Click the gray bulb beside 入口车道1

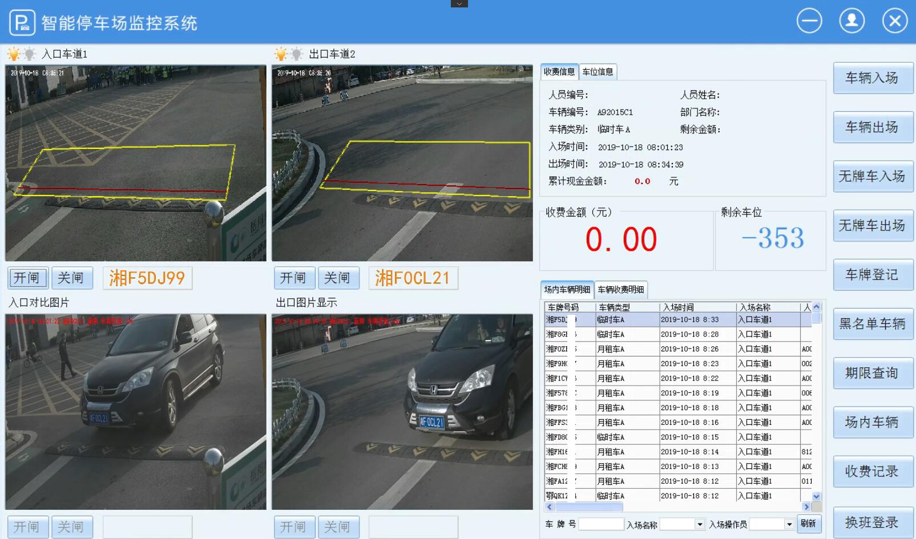29,54
